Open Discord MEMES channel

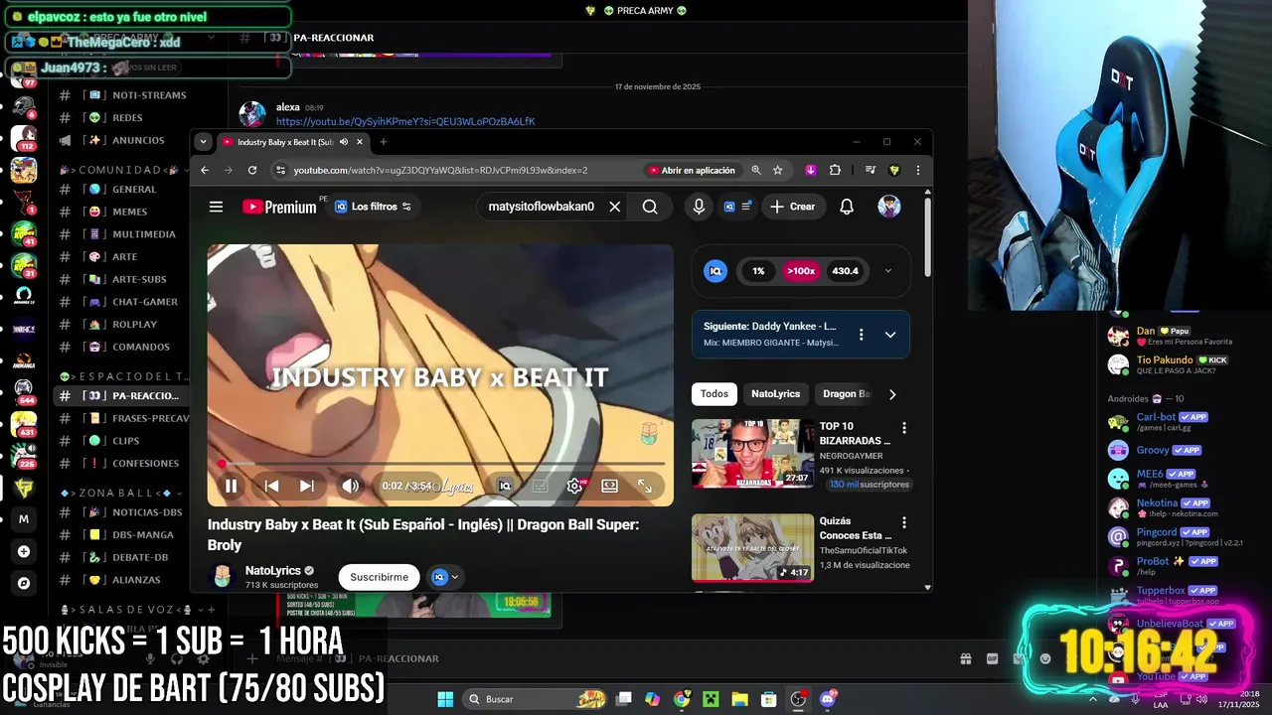click(130, 212)
